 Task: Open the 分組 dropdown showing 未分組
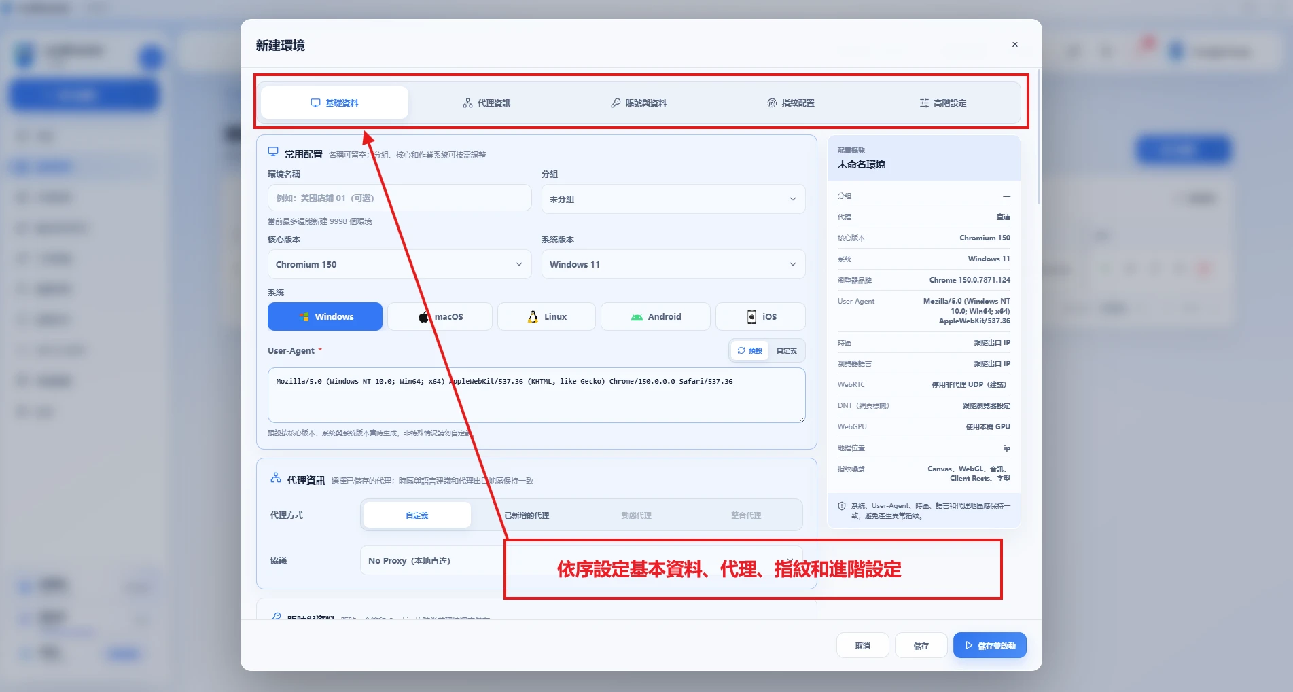coord(673,199)
